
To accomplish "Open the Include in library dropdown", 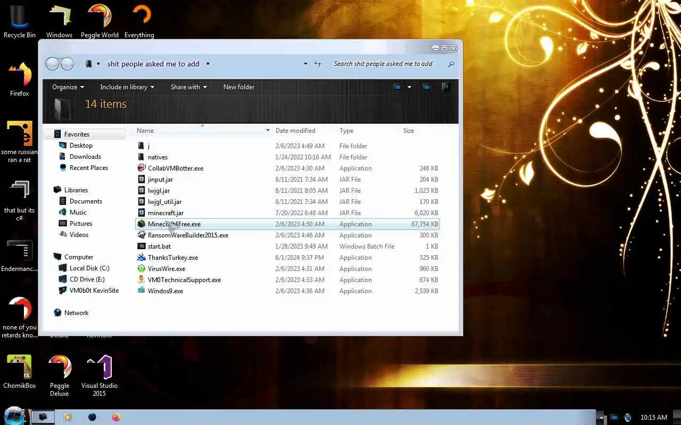I will pyautogui.click(x=127, y=87).
